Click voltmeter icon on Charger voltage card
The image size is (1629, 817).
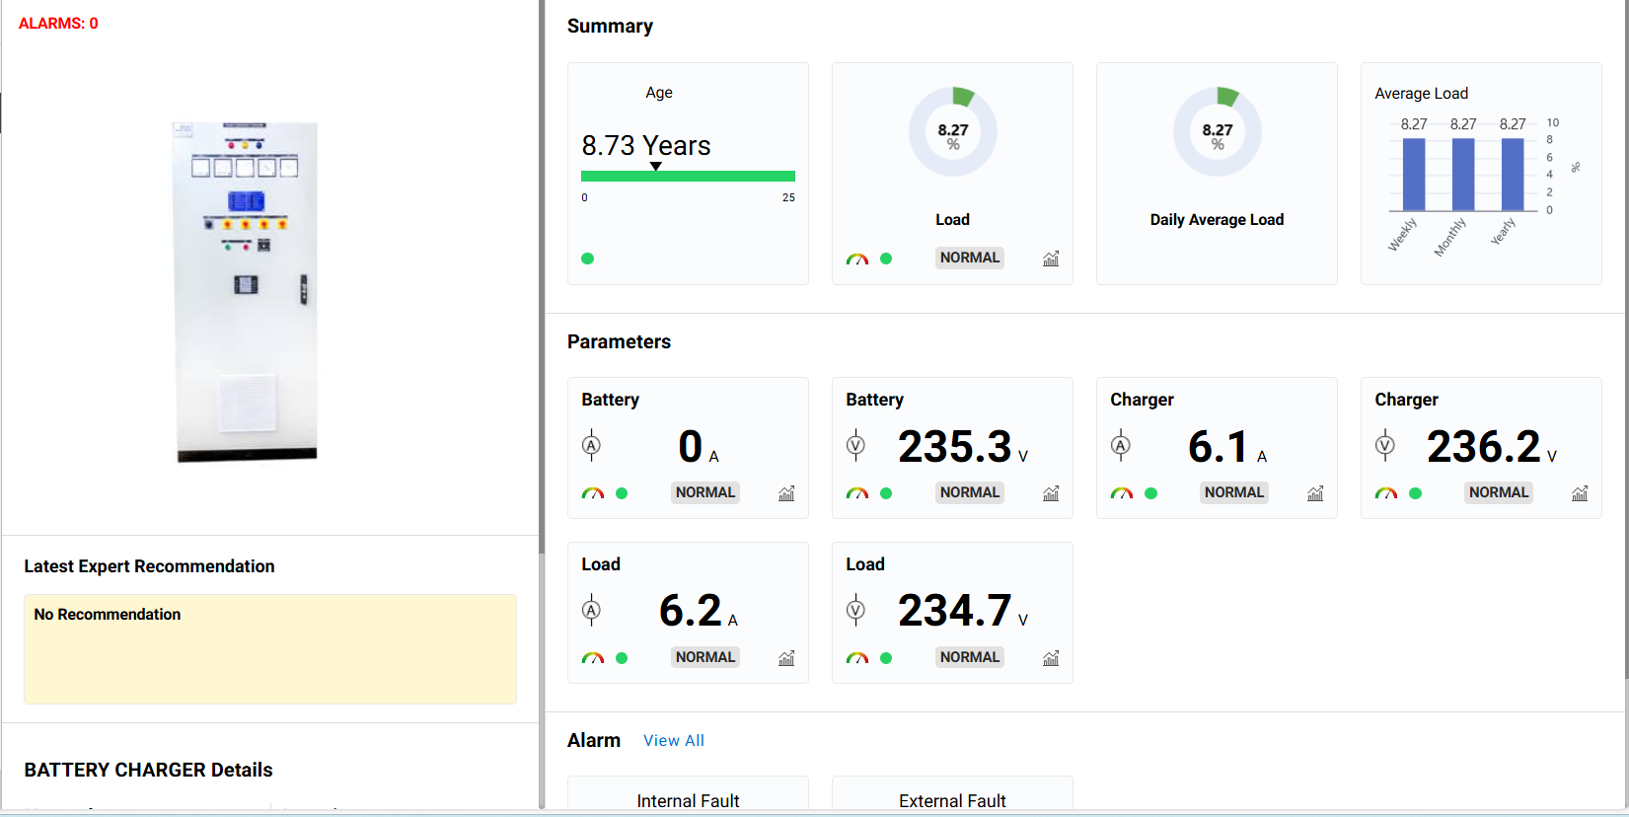[1385, 446]
